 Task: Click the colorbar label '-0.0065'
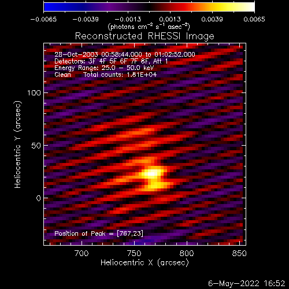coord(43,19)
